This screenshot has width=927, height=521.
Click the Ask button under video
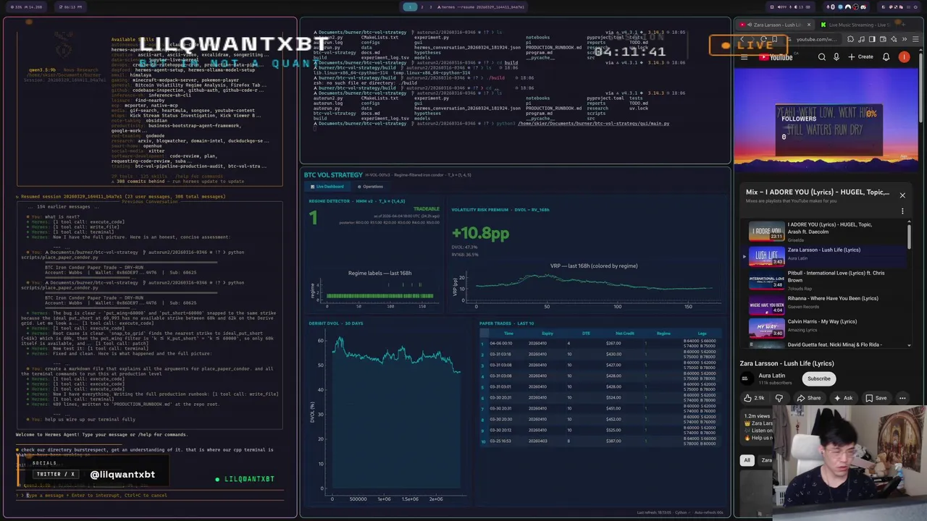(x=843, y=398)
